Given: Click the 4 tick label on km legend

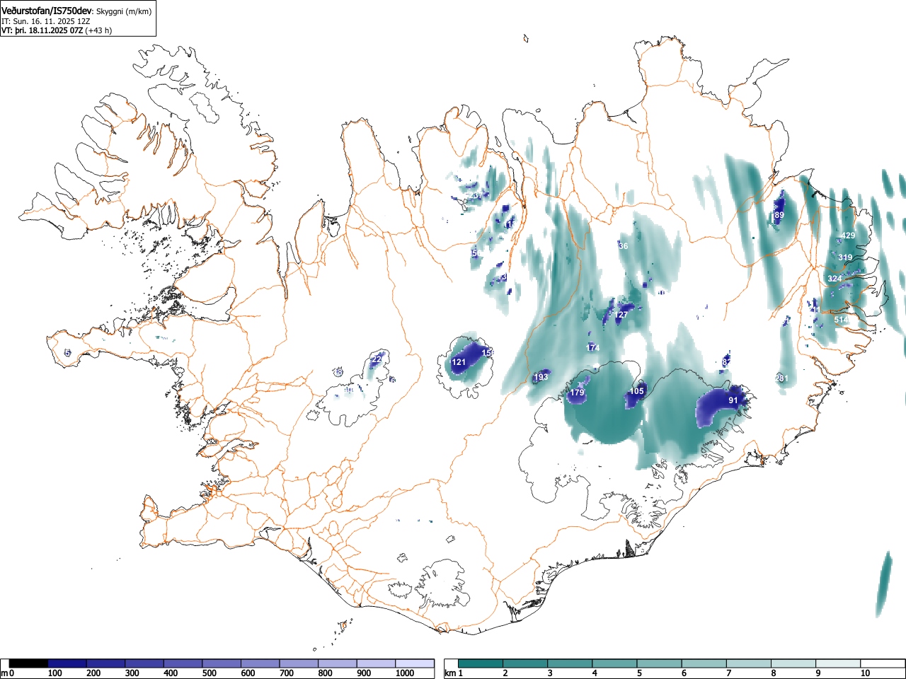Looking at the screenshot, I should pos(594,673).
